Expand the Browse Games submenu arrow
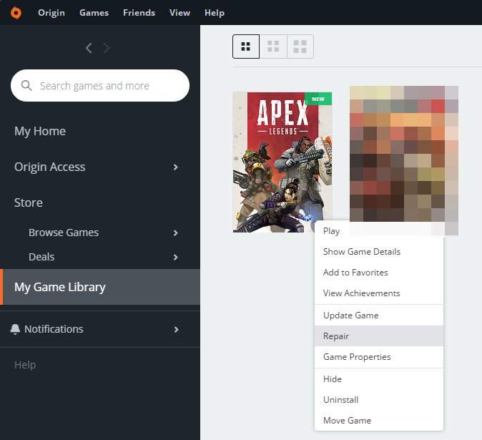The image size is (482, 440). pyautogui.click(x=175, y=233)
